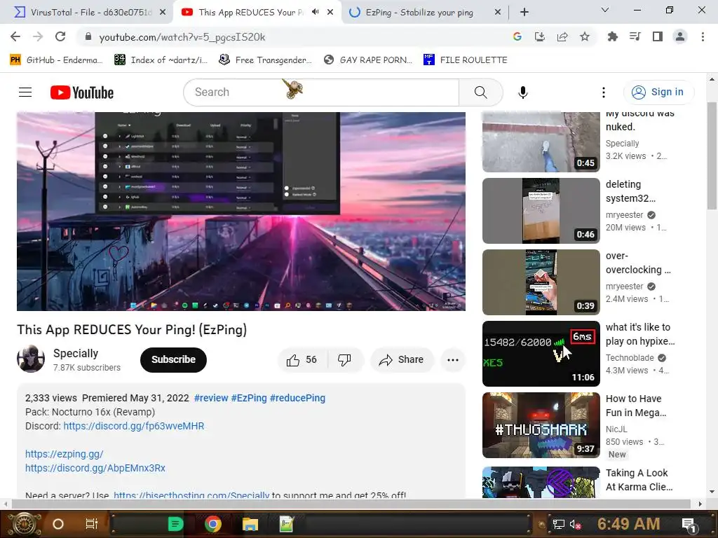Close the VirusTotal tab

point(163,13)
